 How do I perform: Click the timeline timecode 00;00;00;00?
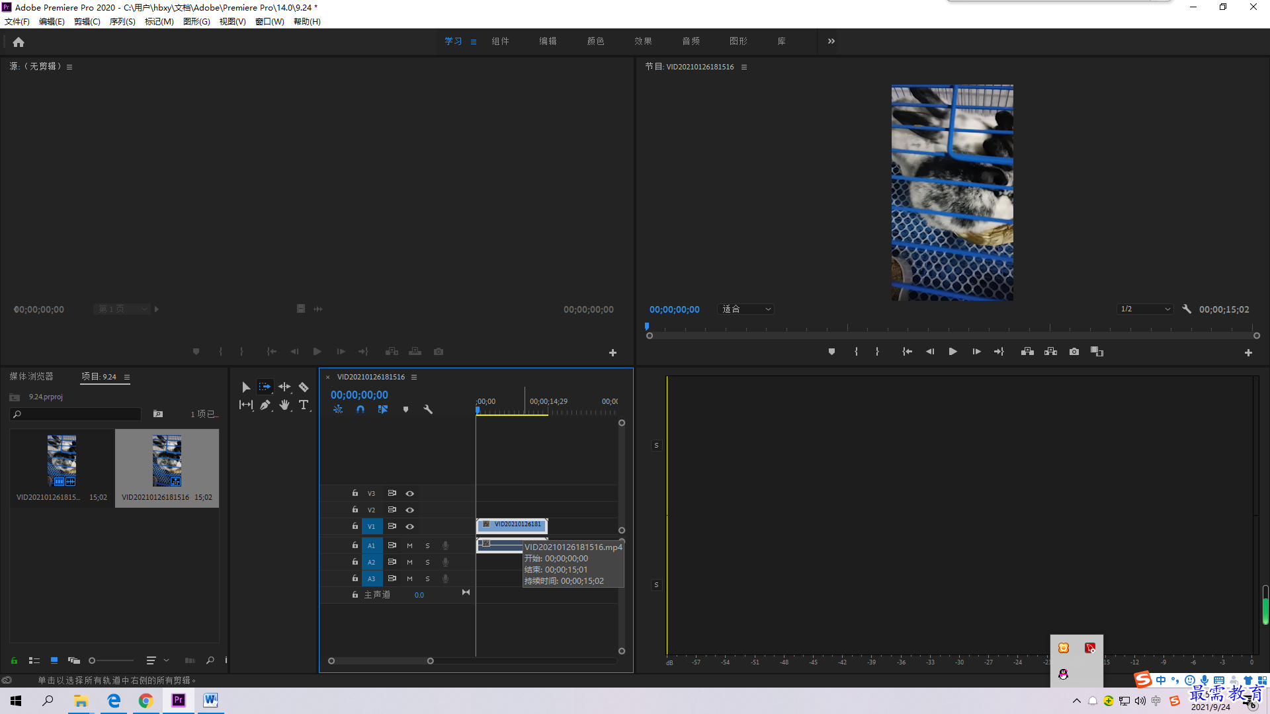359,395
